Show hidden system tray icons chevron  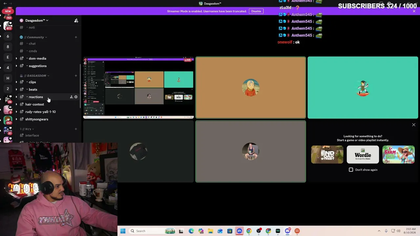(x=379, y=231)
